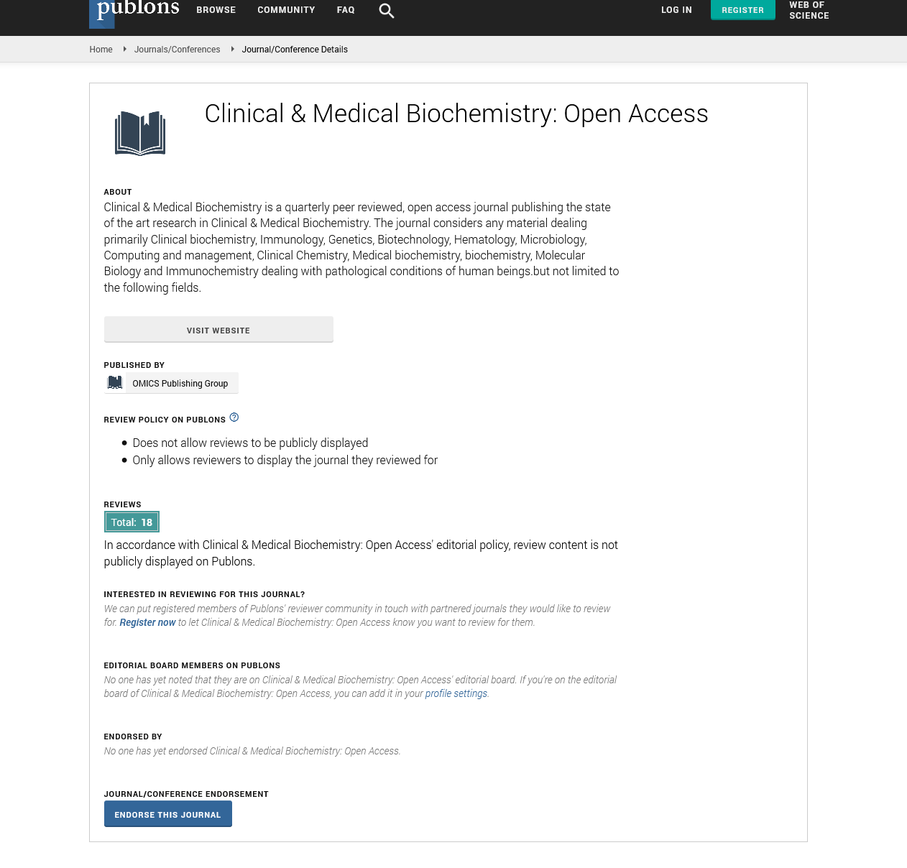Click Log In
The image size is (907, 868).
pyautogui.click(x=676, y=10)
